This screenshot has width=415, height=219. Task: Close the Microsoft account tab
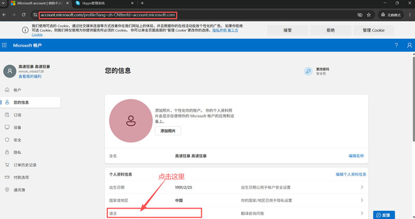67,3
